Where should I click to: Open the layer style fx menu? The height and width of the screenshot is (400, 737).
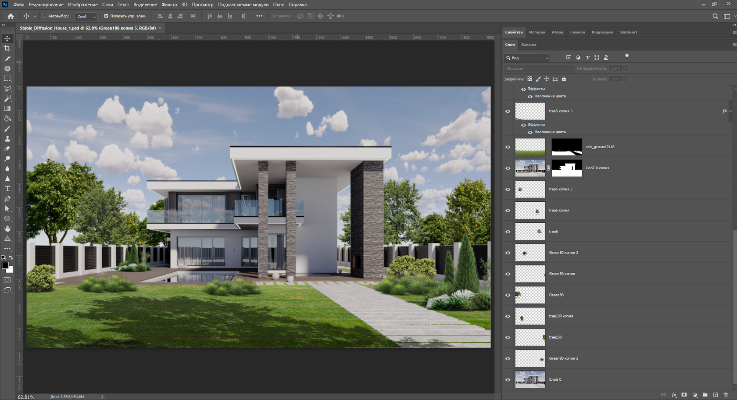[x=674, y=395]
